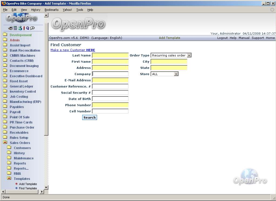The height and width of the screenshot is (201, 276).
Task: Click the Make a new Customer HERE link
Action: click(x=73, y=50)
